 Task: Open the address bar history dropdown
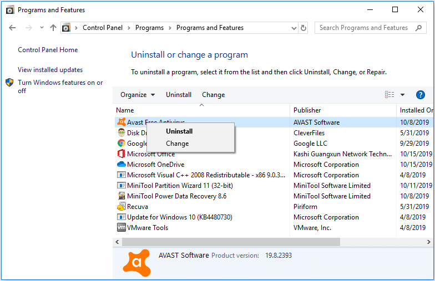point(294,28)
